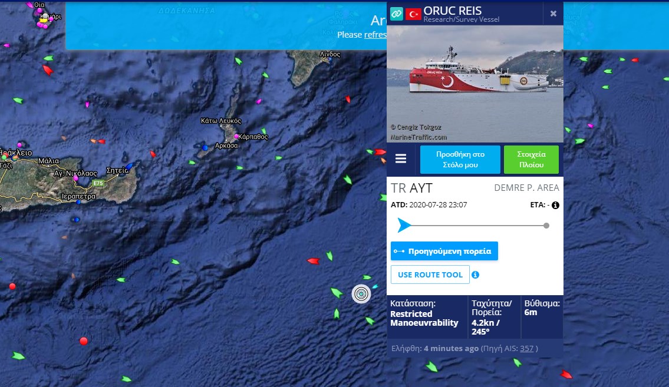
Task: Click the Στοιχεία Πλοίου button
Action: coord(531,160)
